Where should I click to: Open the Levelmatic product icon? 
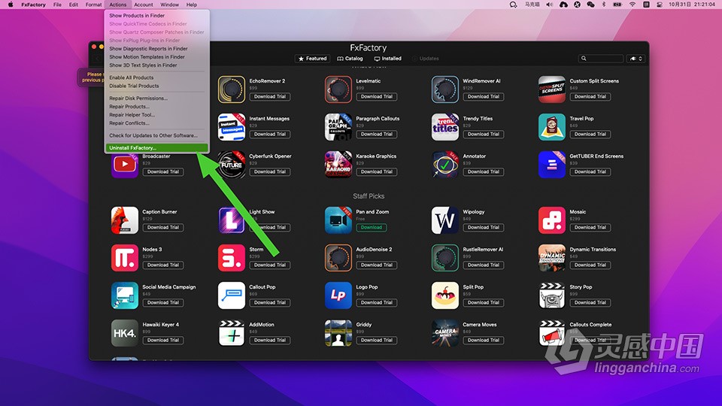338,89
